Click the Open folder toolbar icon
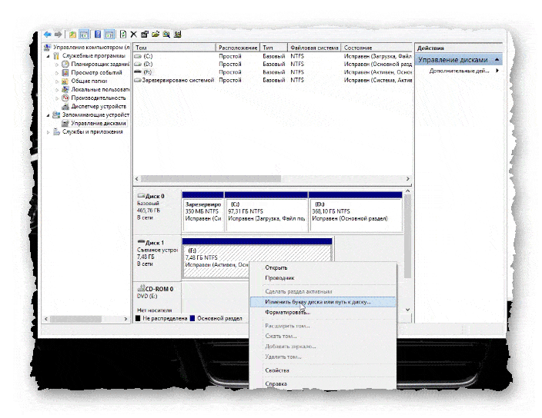The width and height of the screenshot is (542, 418). click(x=156, y=34)
